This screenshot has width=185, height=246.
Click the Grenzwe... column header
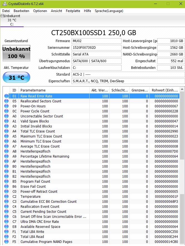click(140, 90)
